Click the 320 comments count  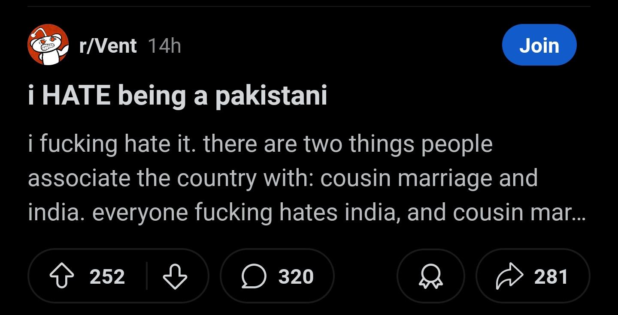(x=296, y=276)
